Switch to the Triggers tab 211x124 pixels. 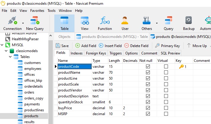[116, 53]
